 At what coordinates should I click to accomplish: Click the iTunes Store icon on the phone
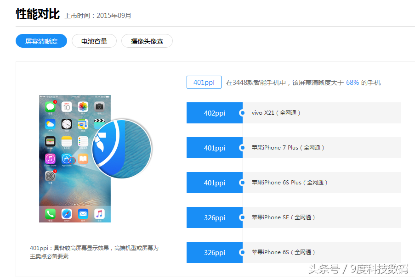pyautogui.click(x=50, y=159)
